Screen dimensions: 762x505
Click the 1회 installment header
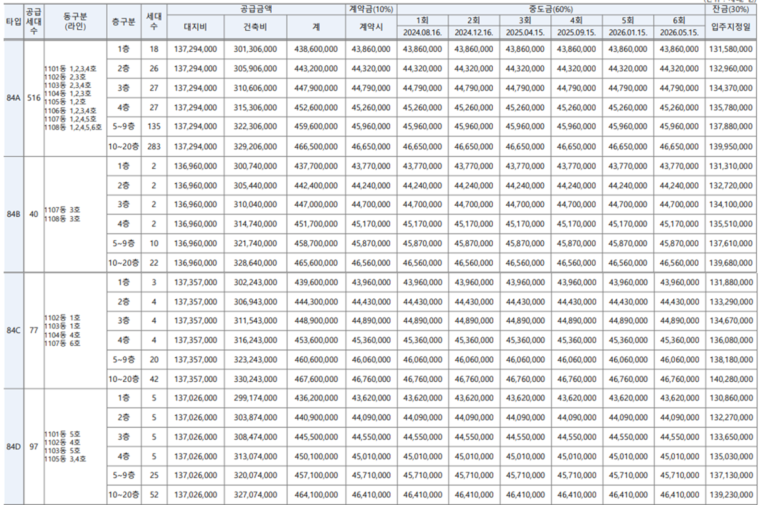422,20
